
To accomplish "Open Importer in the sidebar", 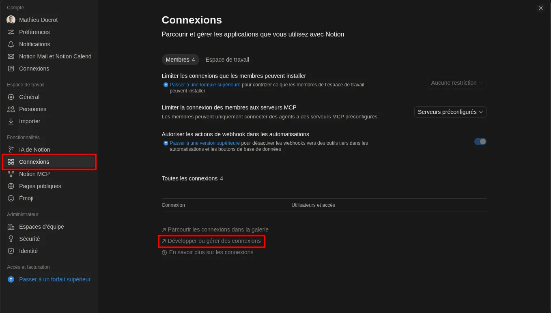I will click(49, 121).
